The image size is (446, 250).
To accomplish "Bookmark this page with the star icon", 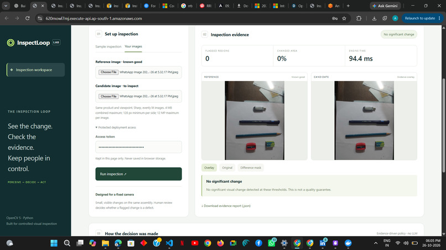I will tap(344, 18).
